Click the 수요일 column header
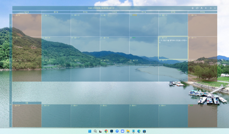 115,12
